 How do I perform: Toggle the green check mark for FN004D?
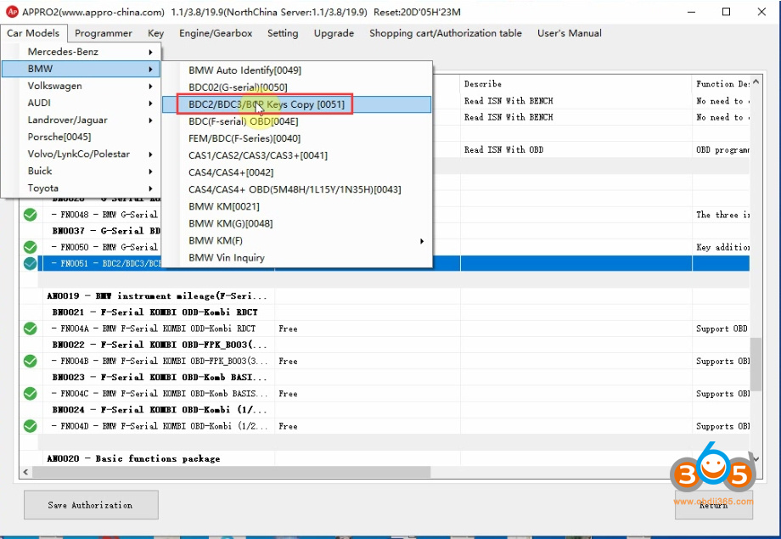pos(31,425)
